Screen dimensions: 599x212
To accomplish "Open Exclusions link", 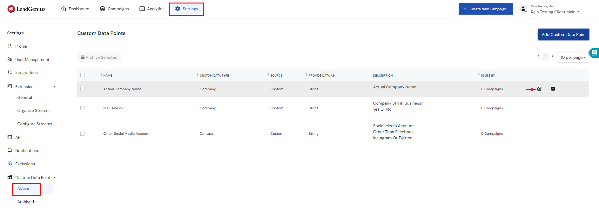I will [25, 164].
